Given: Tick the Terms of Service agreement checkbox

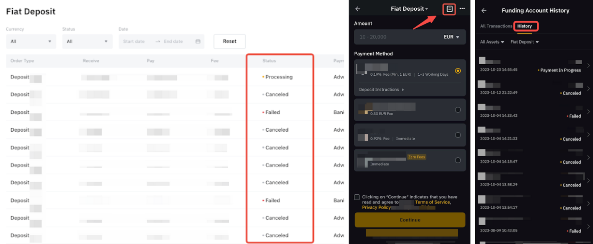Looking at the screenshot, I should pyautogui.click(x=357, y=197).
